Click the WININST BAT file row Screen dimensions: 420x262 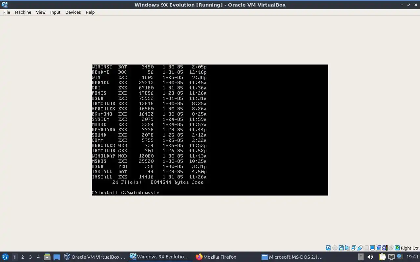click(149, 67)
